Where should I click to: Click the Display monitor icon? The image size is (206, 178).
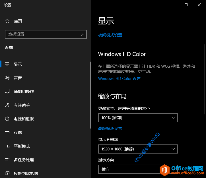point(7,64)
